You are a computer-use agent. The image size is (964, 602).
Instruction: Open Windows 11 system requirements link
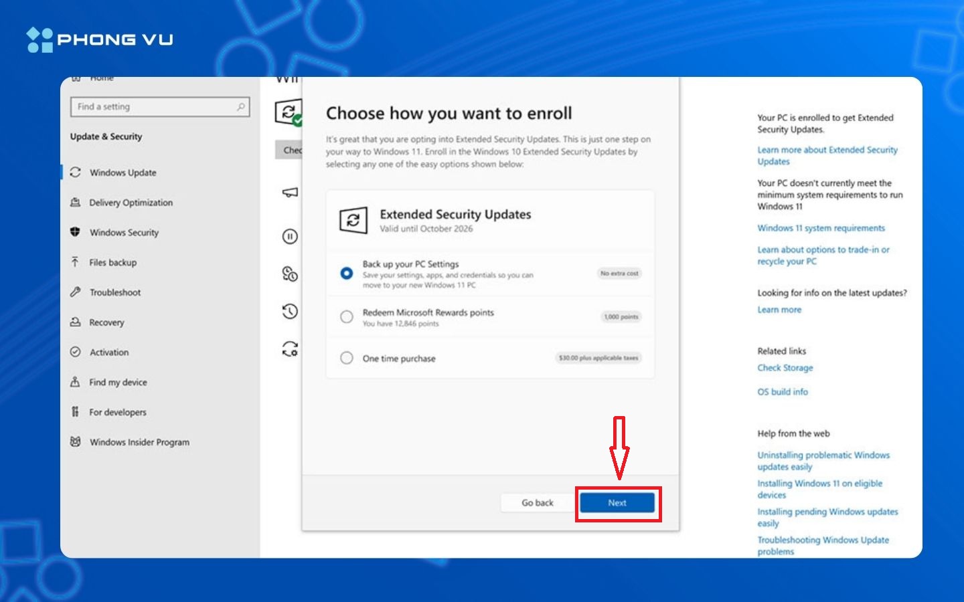[x=821, y=228]
